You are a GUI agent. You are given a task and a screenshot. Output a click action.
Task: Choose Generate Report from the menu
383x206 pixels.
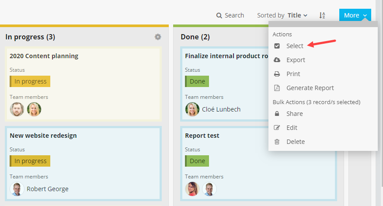pos(310,88)
